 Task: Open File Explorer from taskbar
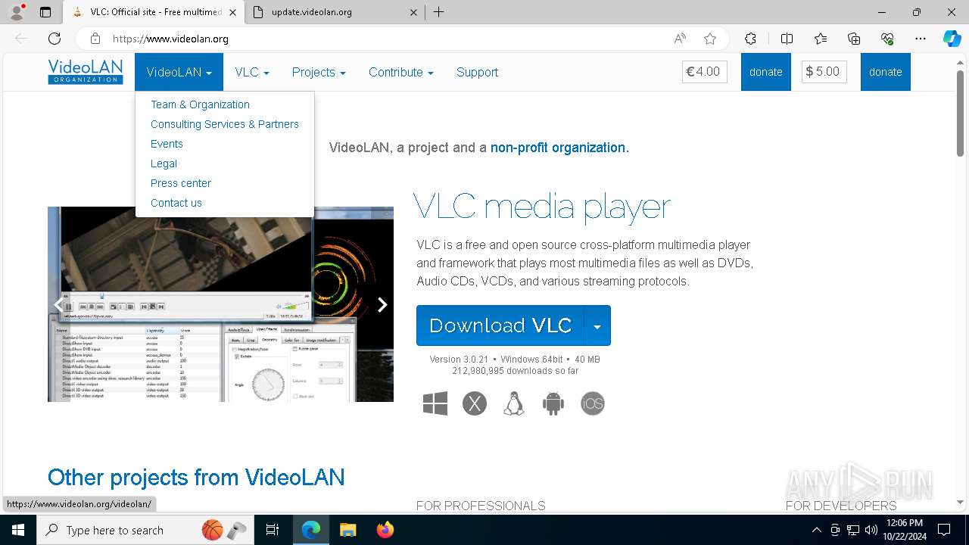click(x=347, y=530)
